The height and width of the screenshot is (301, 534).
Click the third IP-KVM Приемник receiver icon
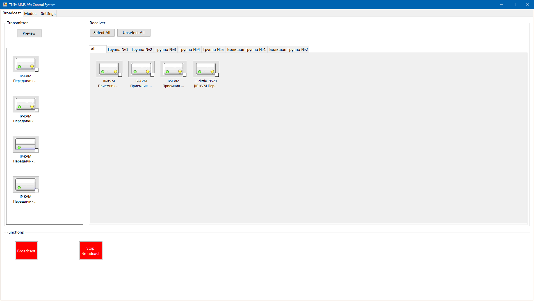pyautogui.click(x=174, y=69)
